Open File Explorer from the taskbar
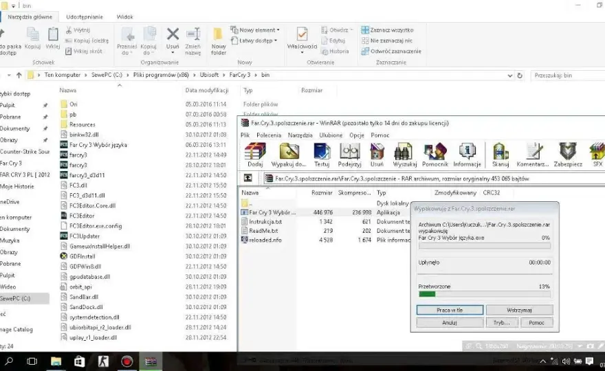The image size is (605, 371). [x=56, y=361]
